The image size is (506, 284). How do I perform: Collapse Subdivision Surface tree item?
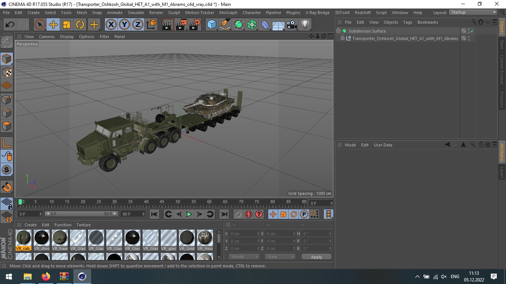(338, 31)
